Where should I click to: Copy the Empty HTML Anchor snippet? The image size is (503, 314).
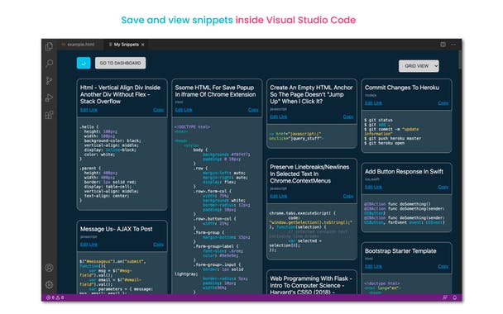pos(348,117)
